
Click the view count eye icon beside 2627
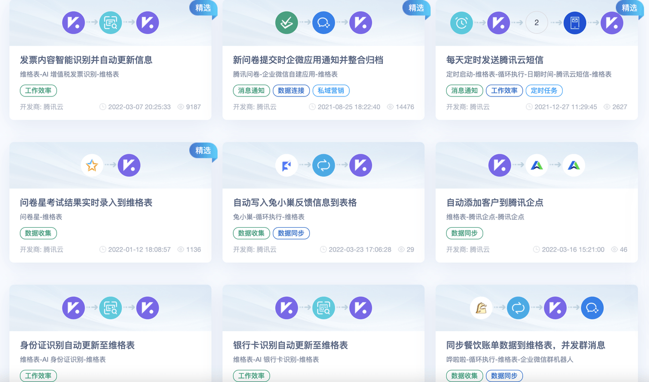tap(606, 107)
